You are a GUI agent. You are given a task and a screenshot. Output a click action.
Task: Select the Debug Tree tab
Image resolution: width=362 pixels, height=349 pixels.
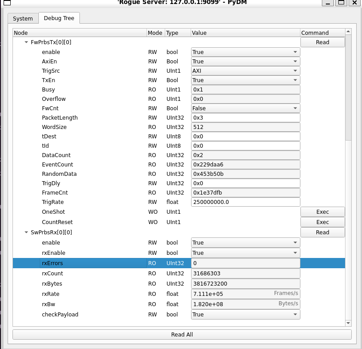point(59,18)
